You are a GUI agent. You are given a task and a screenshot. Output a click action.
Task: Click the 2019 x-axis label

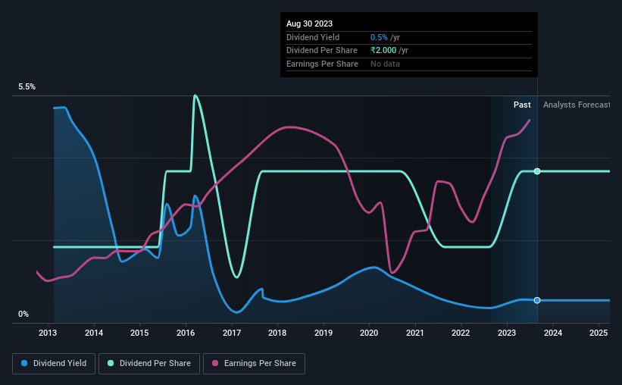(x=324, y=333)
